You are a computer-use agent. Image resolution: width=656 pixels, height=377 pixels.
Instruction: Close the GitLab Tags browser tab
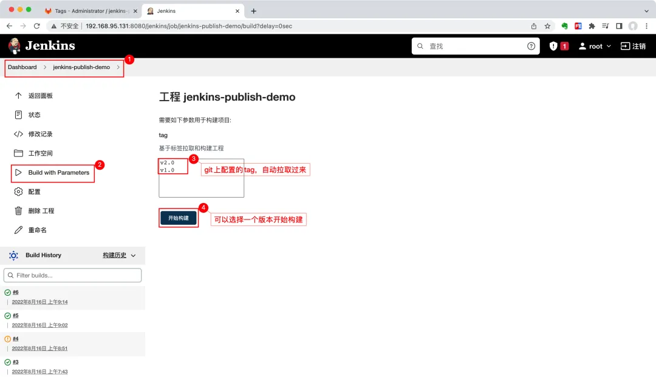click(x=135, y=12)
